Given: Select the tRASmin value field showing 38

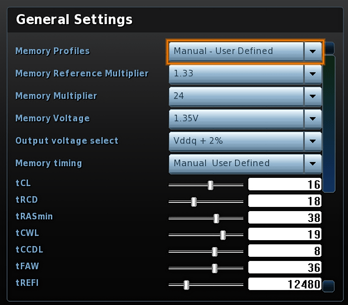Looking at the screenshot, I should point(285,217).
